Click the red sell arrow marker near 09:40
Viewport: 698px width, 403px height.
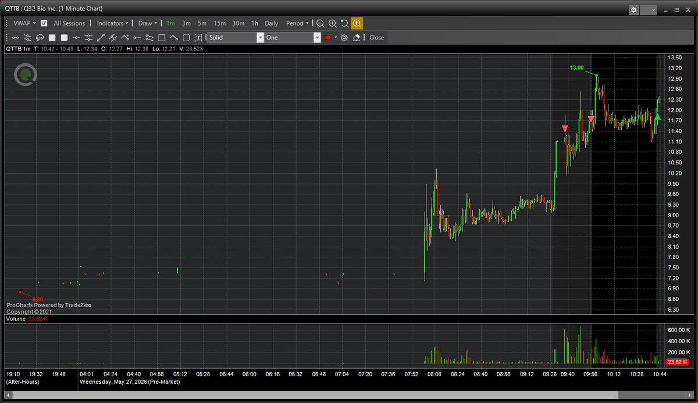click(565, 128)
